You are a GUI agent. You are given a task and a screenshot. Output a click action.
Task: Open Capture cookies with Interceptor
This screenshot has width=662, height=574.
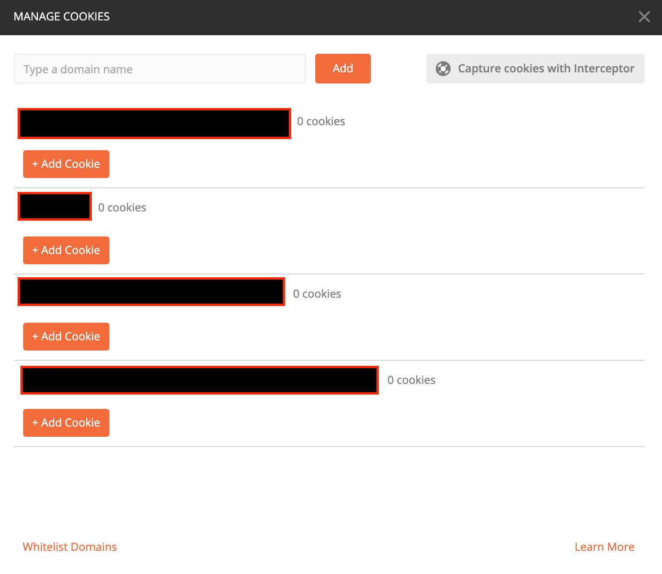(x=535, y=68)
